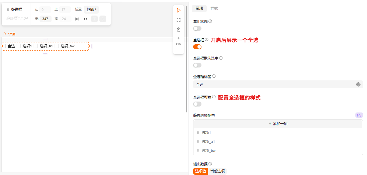The width and height of the screenshot is (367, 175).
Task: Click the horizontal stretch arrow icon
Action: pos(85,19)
